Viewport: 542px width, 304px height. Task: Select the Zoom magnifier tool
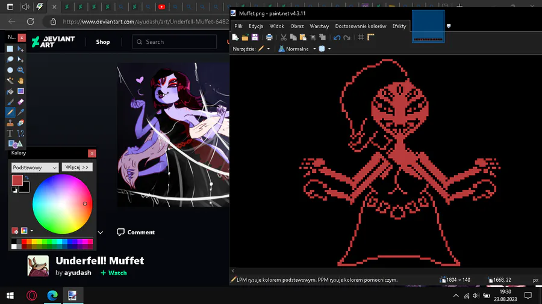[x=20, y=70]
